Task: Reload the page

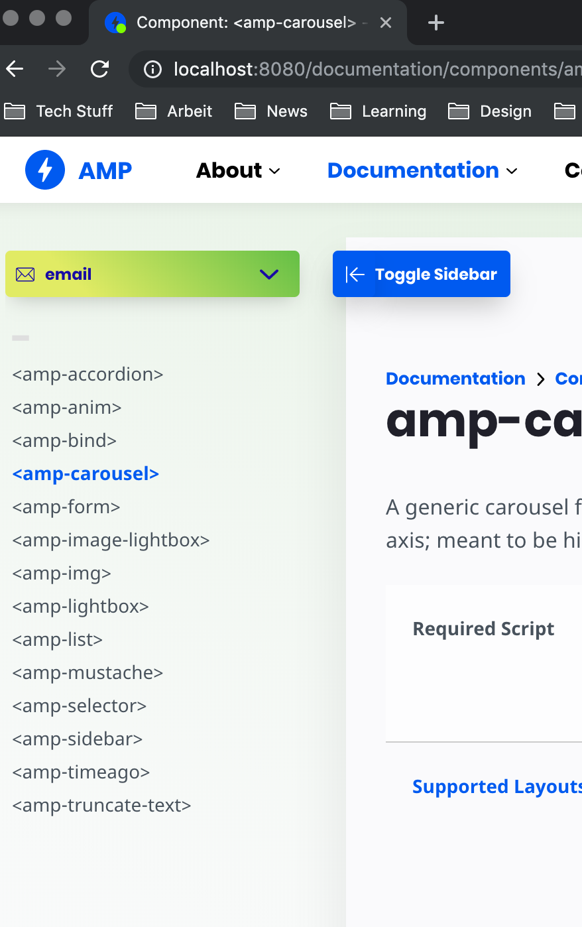Action: 100,68
